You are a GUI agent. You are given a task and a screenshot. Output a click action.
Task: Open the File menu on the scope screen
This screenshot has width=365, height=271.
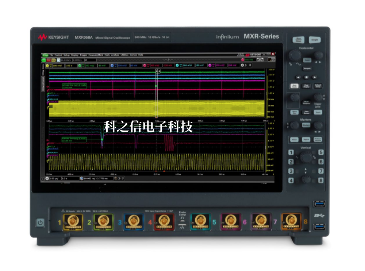51,55
